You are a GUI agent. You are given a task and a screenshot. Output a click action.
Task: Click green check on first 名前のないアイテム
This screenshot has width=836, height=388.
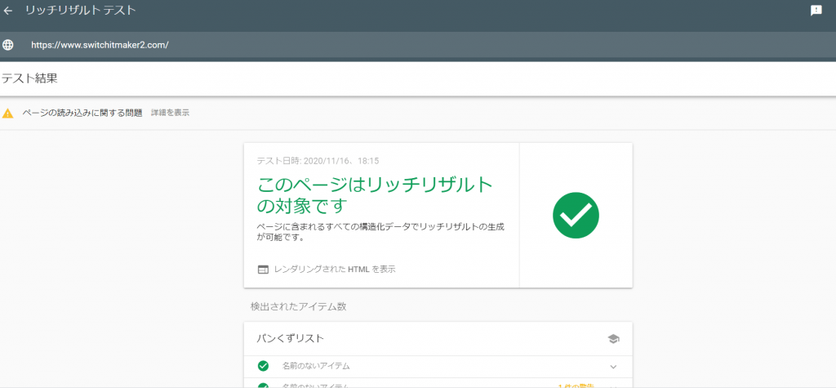pos(263,366)
